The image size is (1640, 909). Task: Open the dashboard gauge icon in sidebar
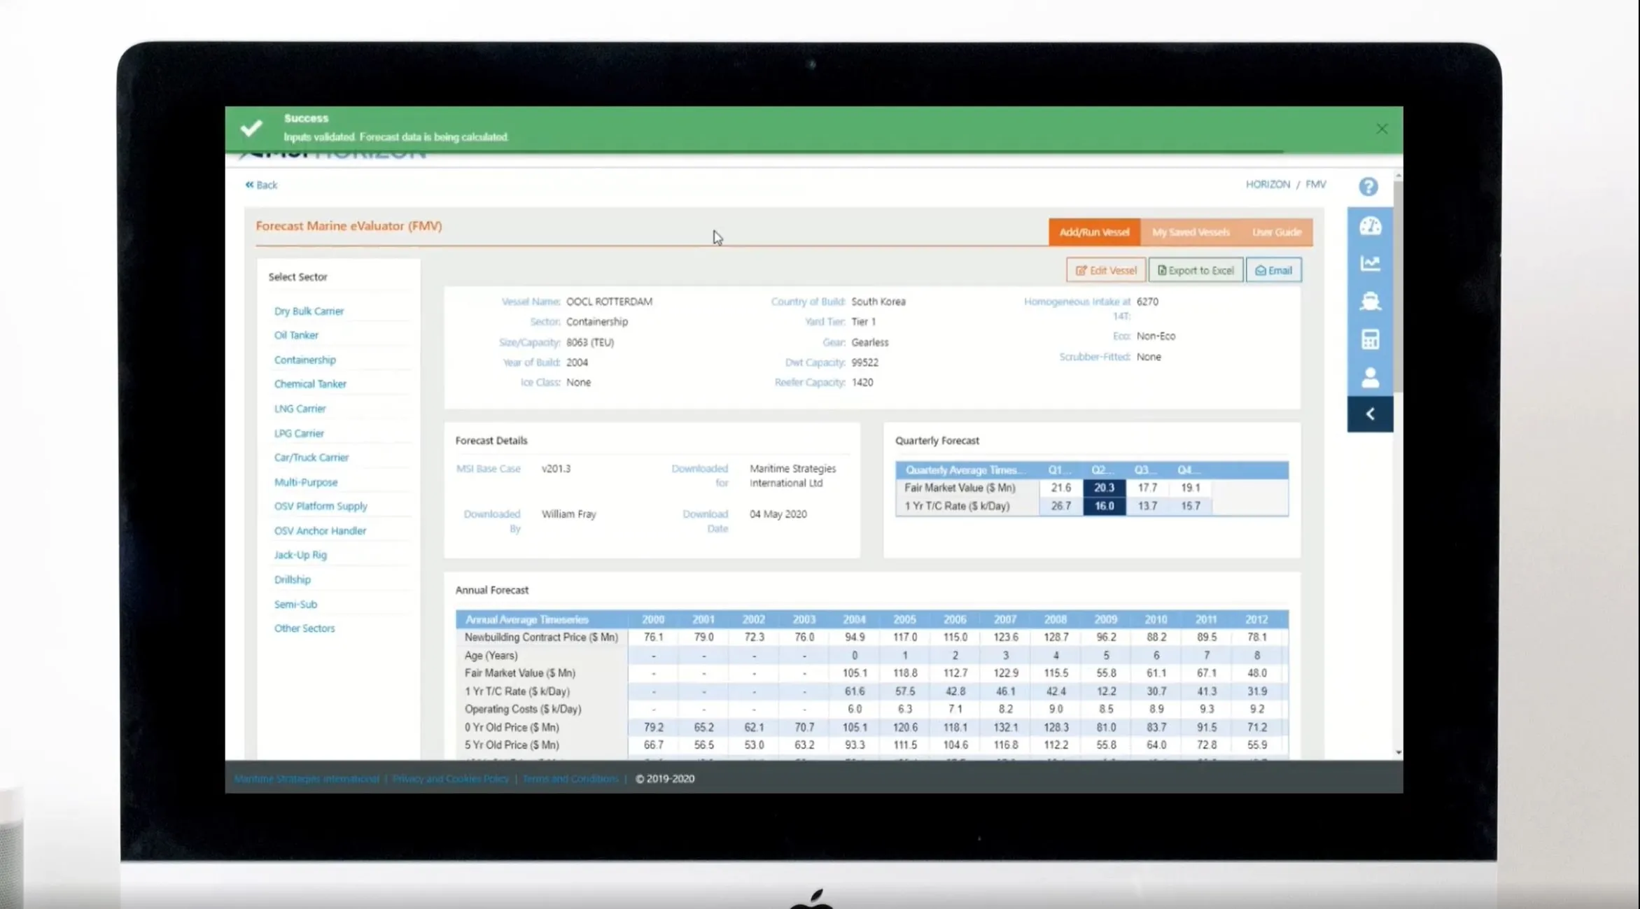pos(1370,226)
